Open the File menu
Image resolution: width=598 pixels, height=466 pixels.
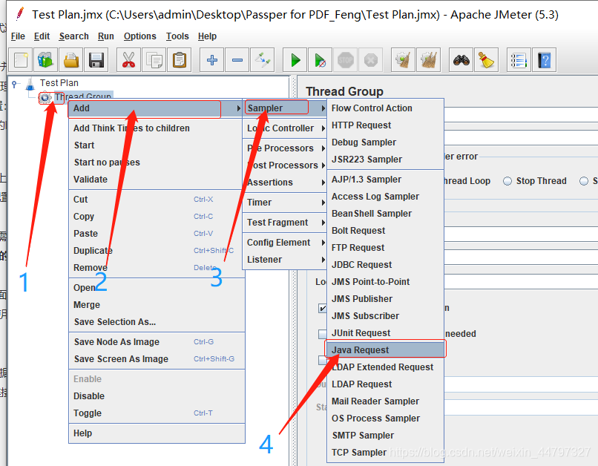click(x=18, y=36)
